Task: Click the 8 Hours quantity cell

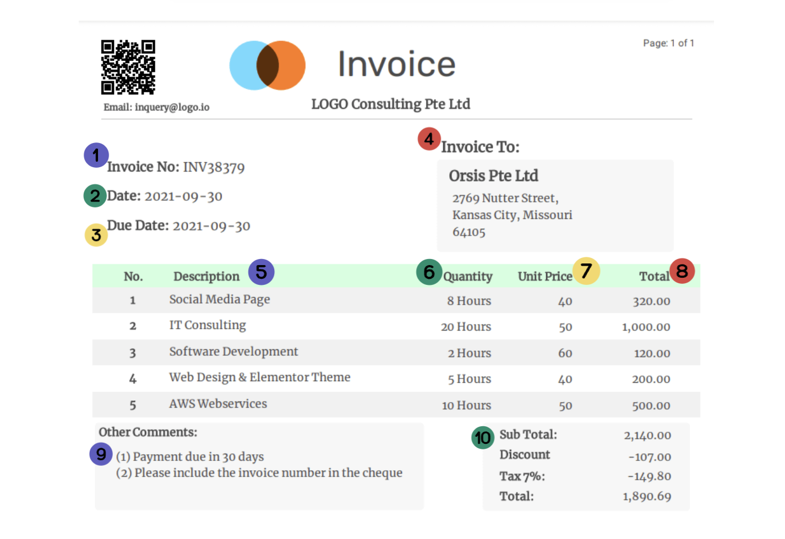Action: pos(469,301)
